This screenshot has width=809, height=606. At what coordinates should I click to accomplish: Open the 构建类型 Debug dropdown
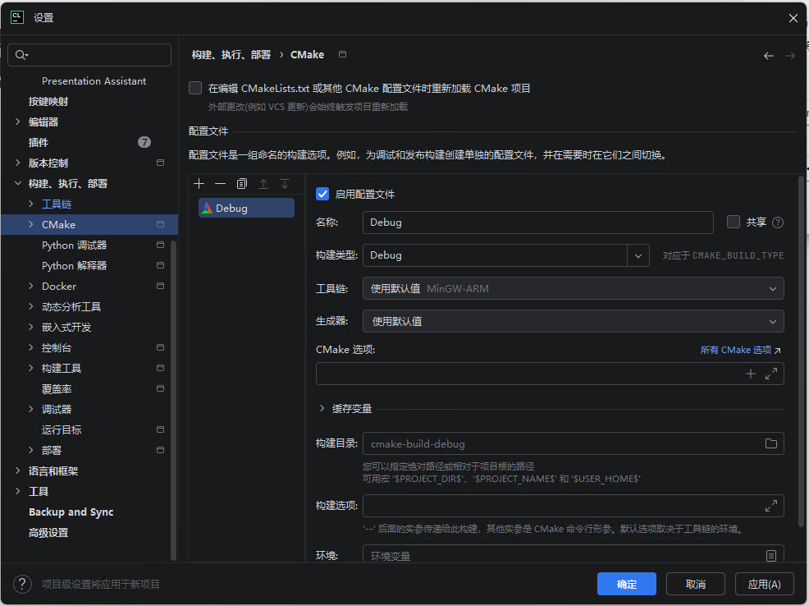coord(638,255)
